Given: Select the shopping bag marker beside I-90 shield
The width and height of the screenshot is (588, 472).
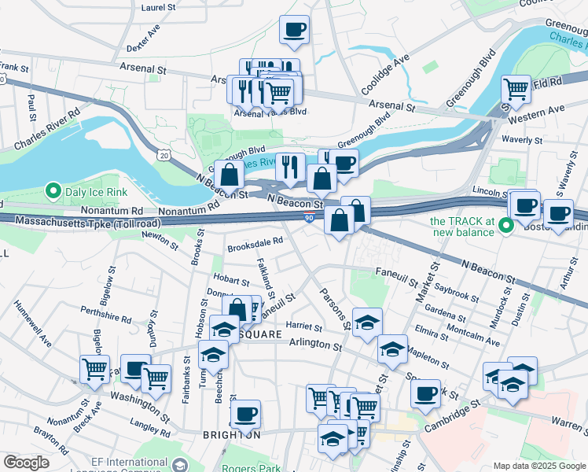Looking at the screenshot, I should tap(339, 223).
